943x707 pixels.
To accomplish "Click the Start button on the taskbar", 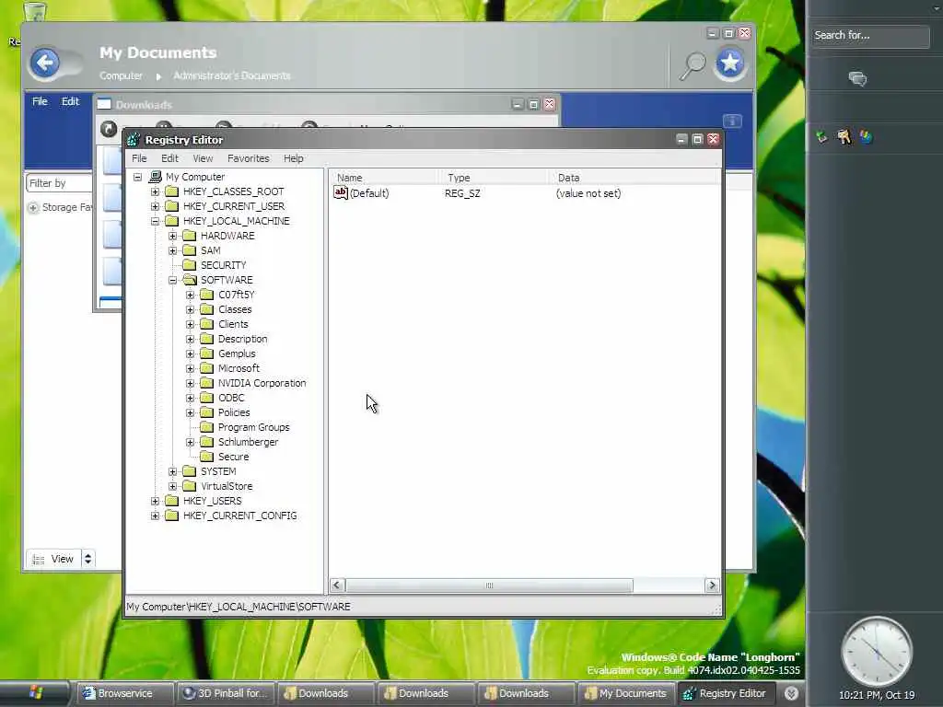I will (x=35, y=693).
